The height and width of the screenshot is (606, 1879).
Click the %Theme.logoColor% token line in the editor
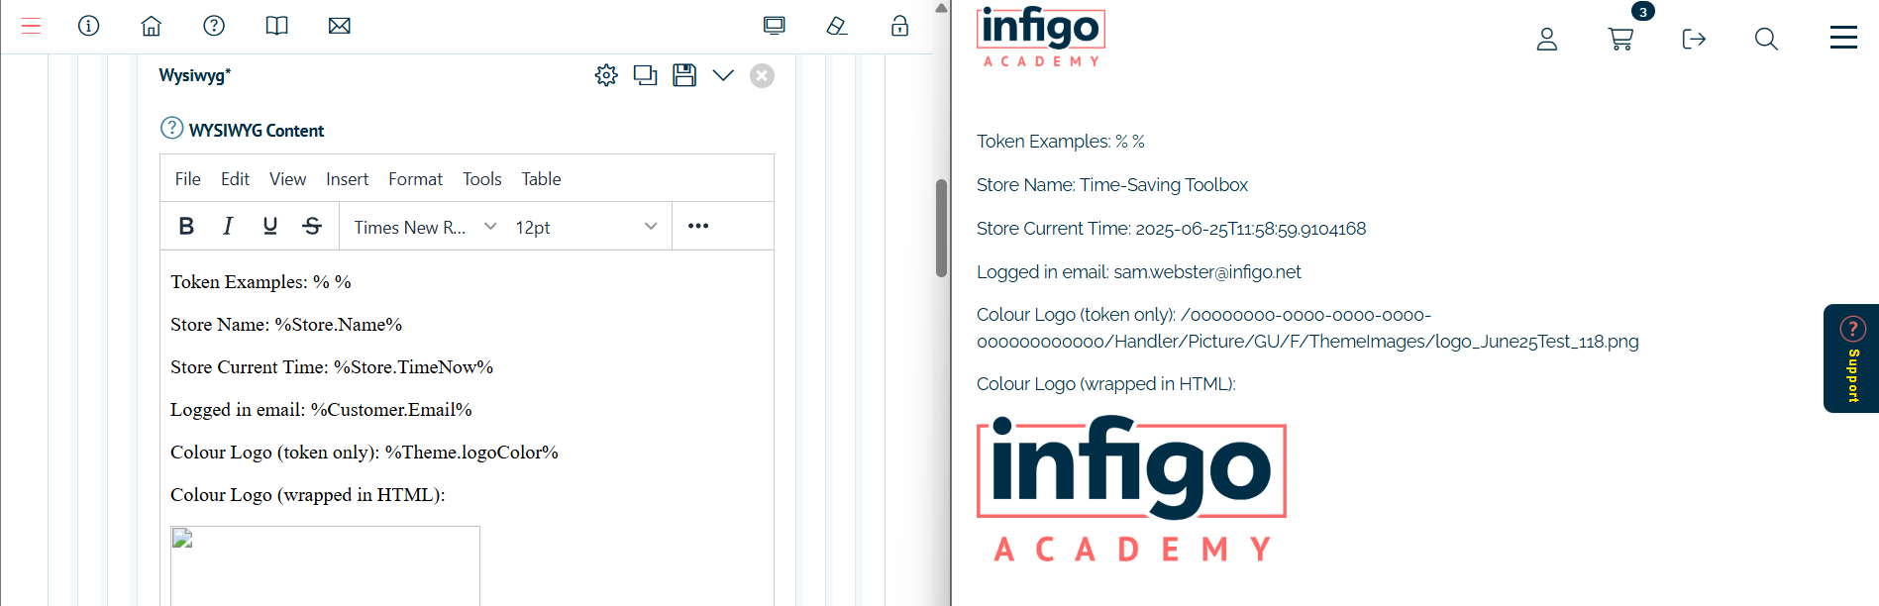pyautogui.click(x=365, y=453)
